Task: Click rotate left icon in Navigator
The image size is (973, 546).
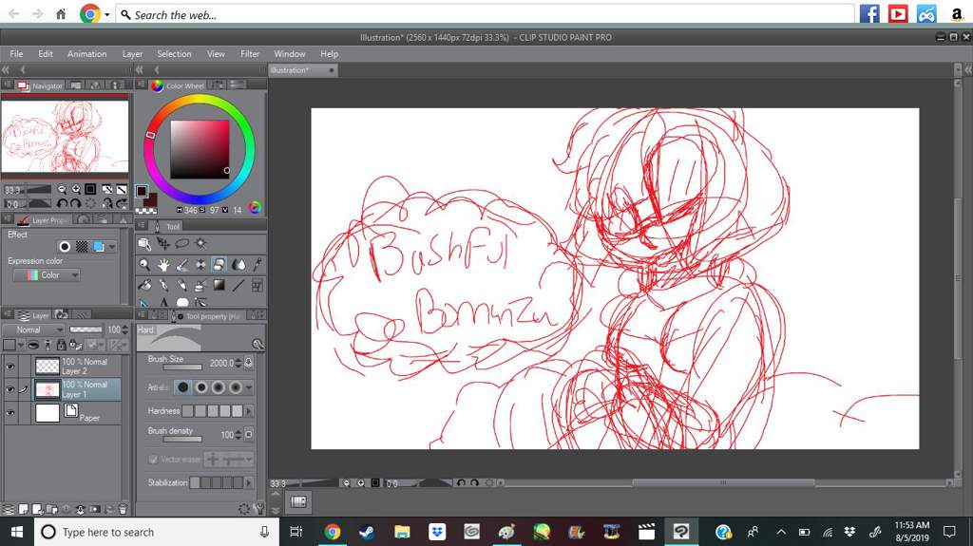Action: (62, 203)
